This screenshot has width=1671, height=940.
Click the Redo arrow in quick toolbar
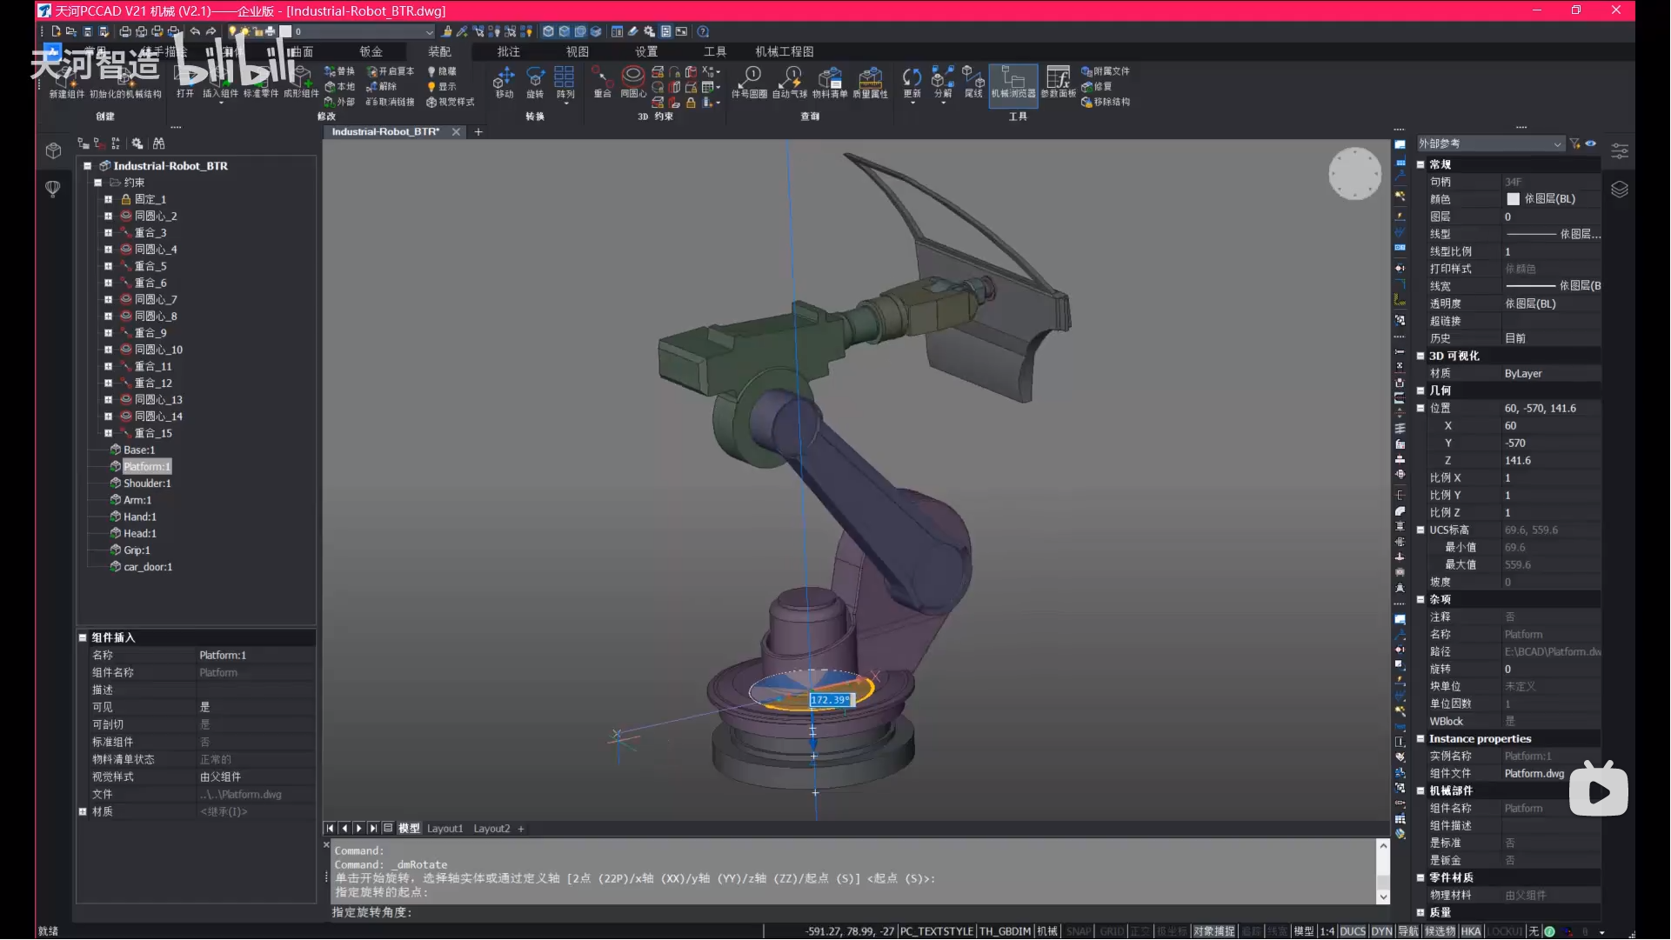point(211,31)
